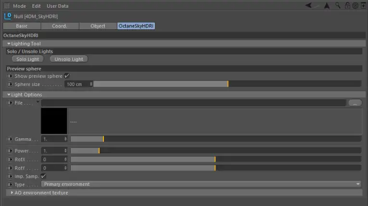
Task: Click keyframe icon beside Gamma
Action: tap(10, 139)
